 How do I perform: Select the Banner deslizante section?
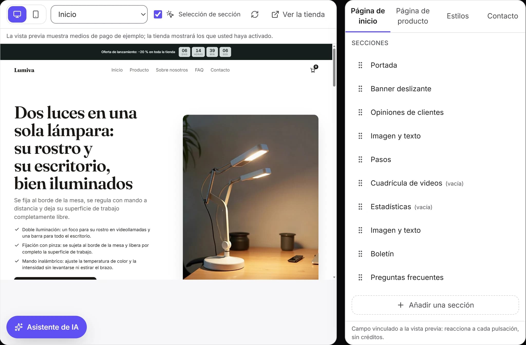[435, 89]
